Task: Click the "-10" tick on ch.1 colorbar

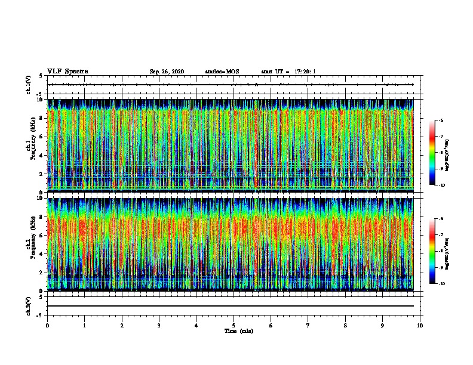Action: click(441, 185)
